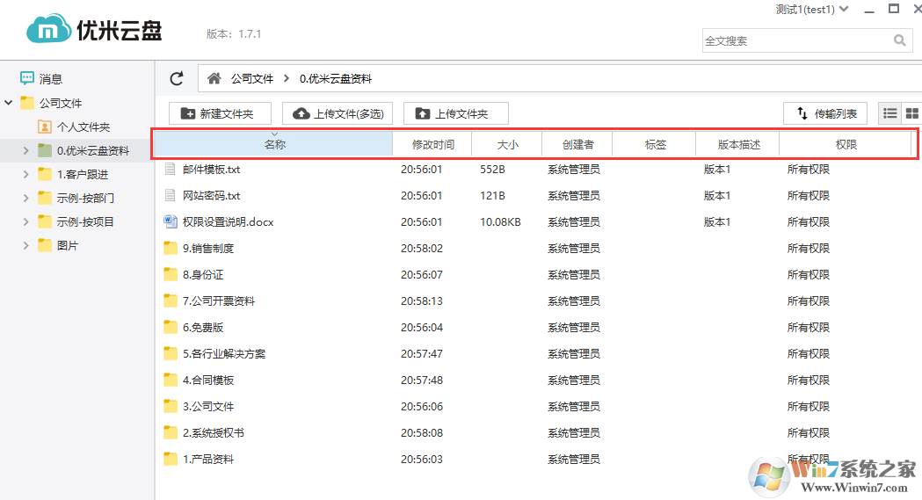Screen dimensions: 922x500
Task: Click the 5.各行业解决方案 folder icon
Action: pyautogui.click(x=170, y=354)
